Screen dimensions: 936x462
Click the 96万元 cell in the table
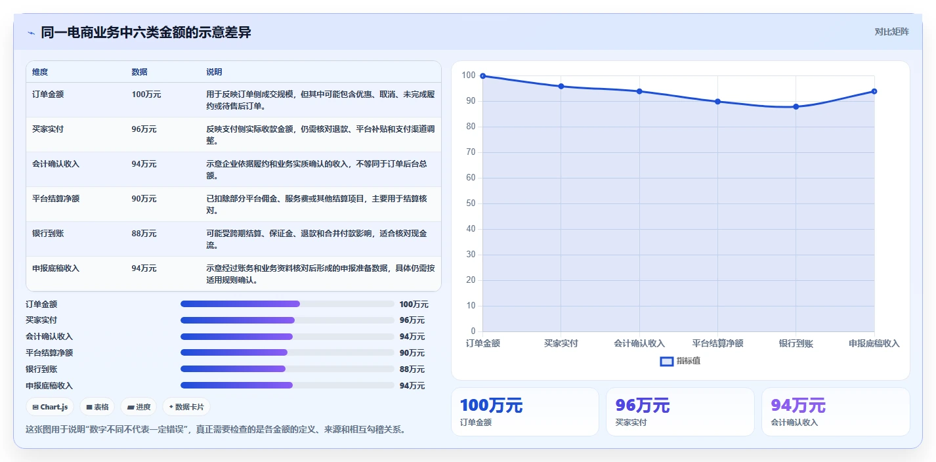pos(144,129)
